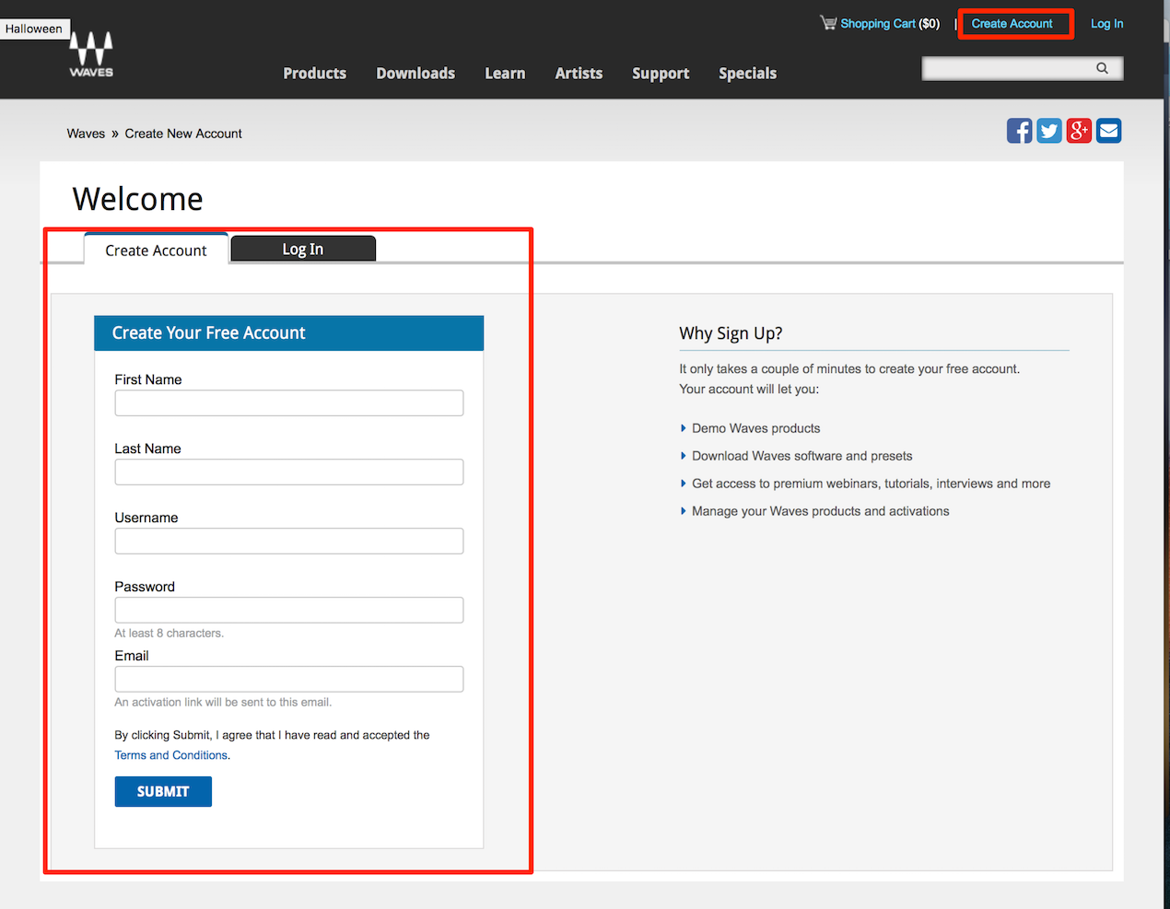Open the Learn menu

tap(505, 74)
